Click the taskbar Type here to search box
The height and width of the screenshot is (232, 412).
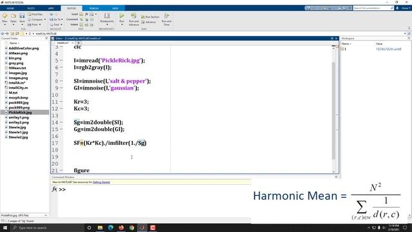[x=47, y=227]
